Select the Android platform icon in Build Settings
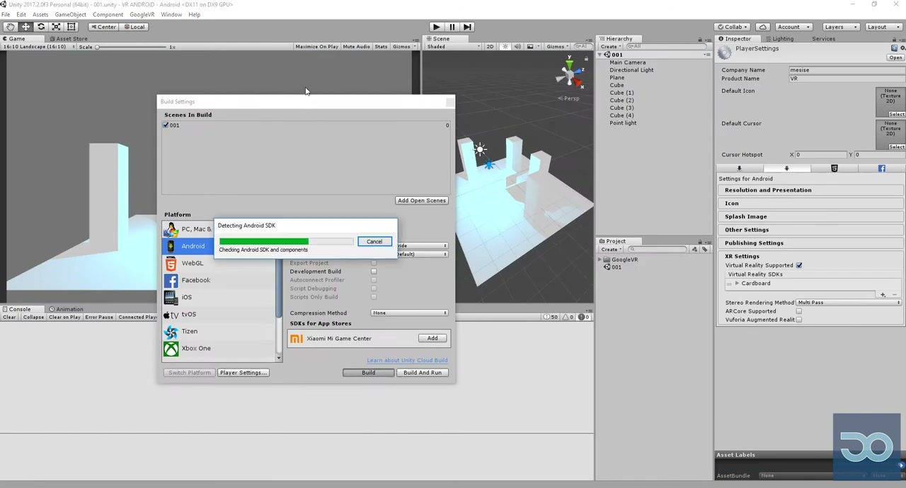 (x=171, y=246)
